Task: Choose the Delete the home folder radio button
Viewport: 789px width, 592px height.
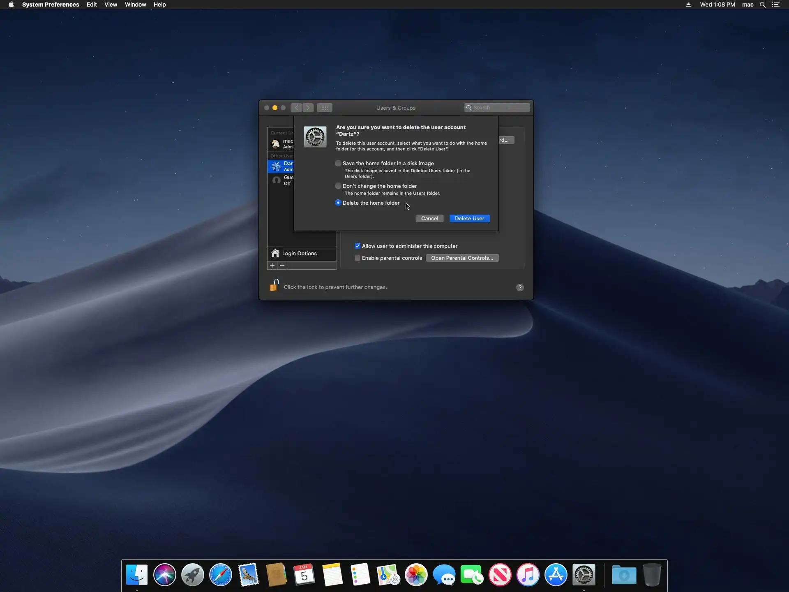Action: tap(338, 203)
